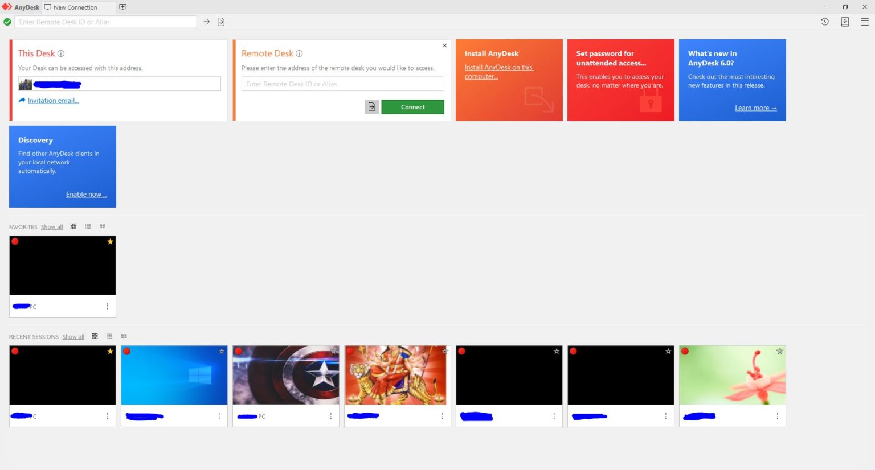
Task: Star the goddess-on-tiger painting session
Action: [x=445, y=351]
